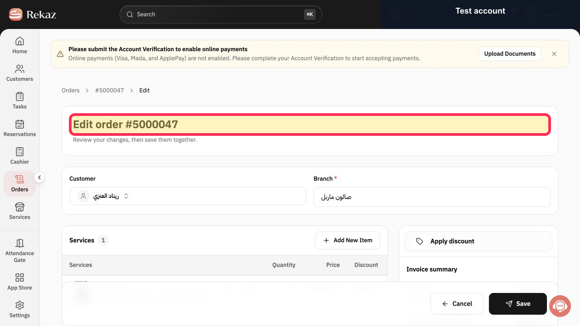Open the App Store section

(19, 282)
